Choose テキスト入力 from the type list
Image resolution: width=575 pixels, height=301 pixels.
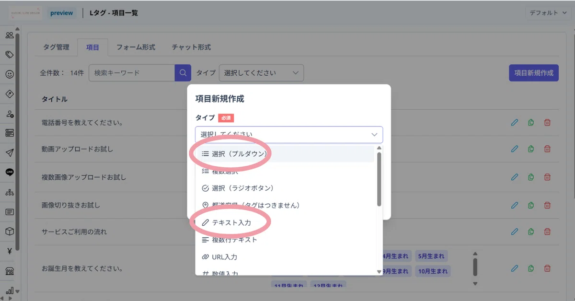(x=285, y=223)
